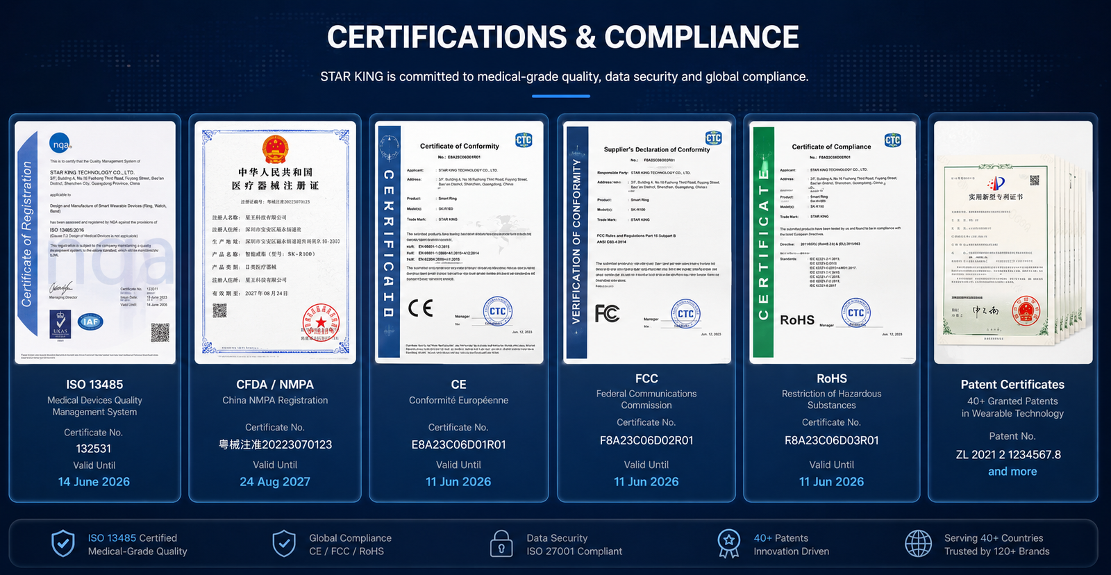Click the UKAS badge on ISO certificate
Viewport: 1111px width, 575px height.
coord(60,325)
